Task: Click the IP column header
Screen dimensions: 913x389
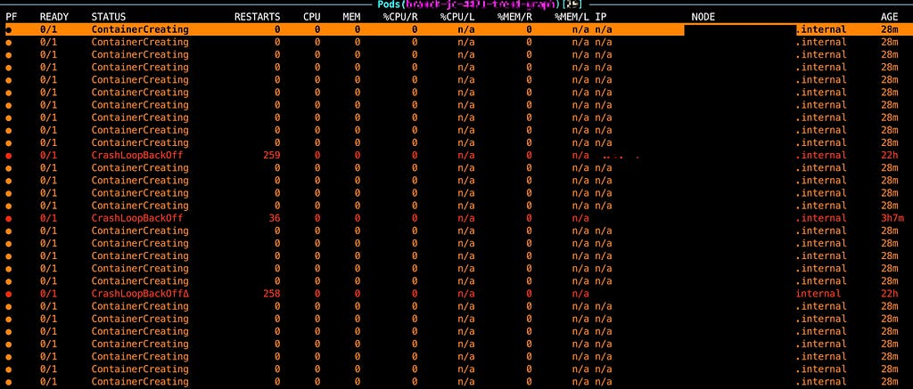Action: click(601, 17)
